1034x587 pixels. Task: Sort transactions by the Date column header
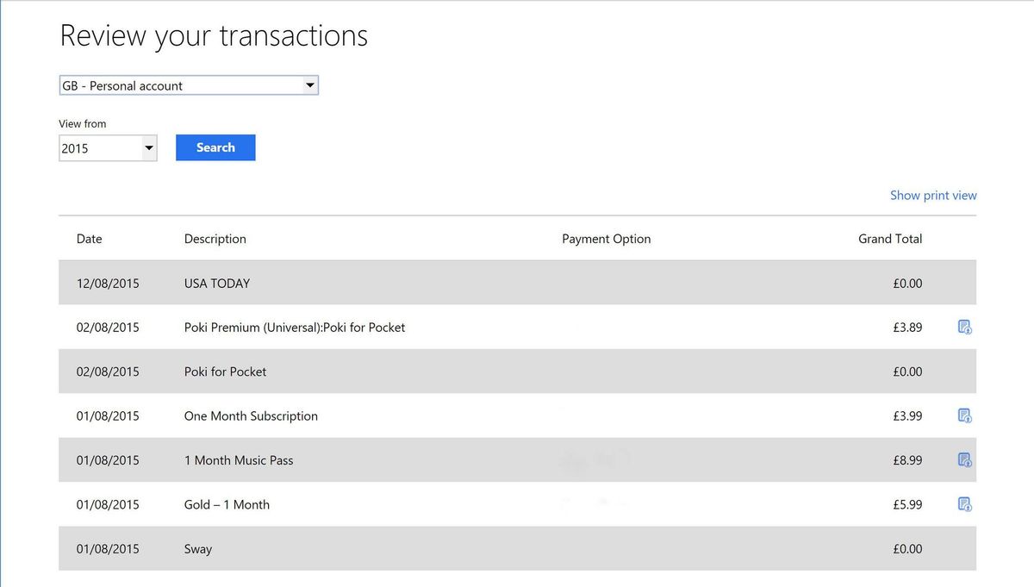pos(89,239)
